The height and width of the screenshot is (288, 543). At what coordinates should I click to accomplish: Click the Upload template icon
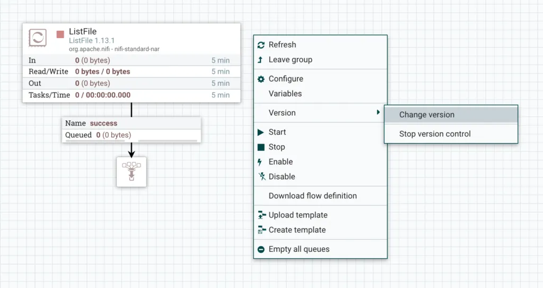[261, 215]
